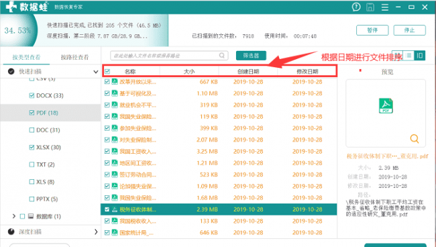Click the database drive icon
This screenshot has height=247, width=436.
(31, 216)
